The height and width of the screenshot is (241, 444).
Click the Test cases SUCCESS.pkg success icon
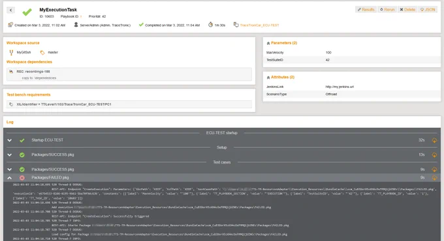(22, 169)
